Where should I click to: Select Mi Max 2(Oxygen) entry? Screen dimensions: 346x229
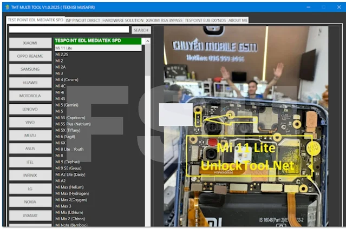(71, 200)
